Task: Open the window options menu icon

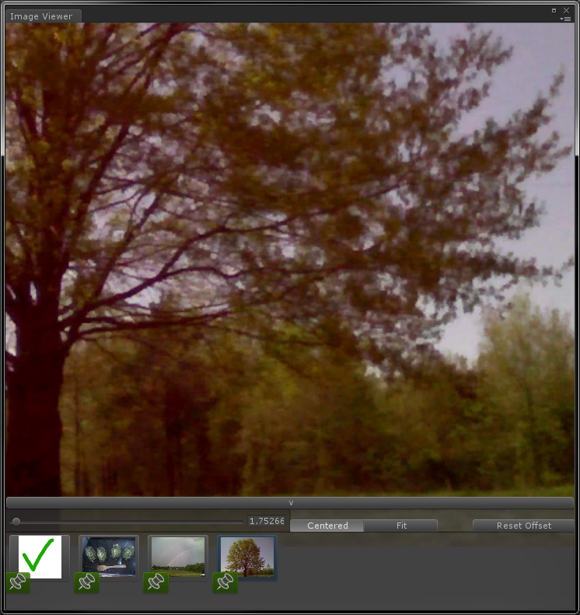Action: coord(566,19)
